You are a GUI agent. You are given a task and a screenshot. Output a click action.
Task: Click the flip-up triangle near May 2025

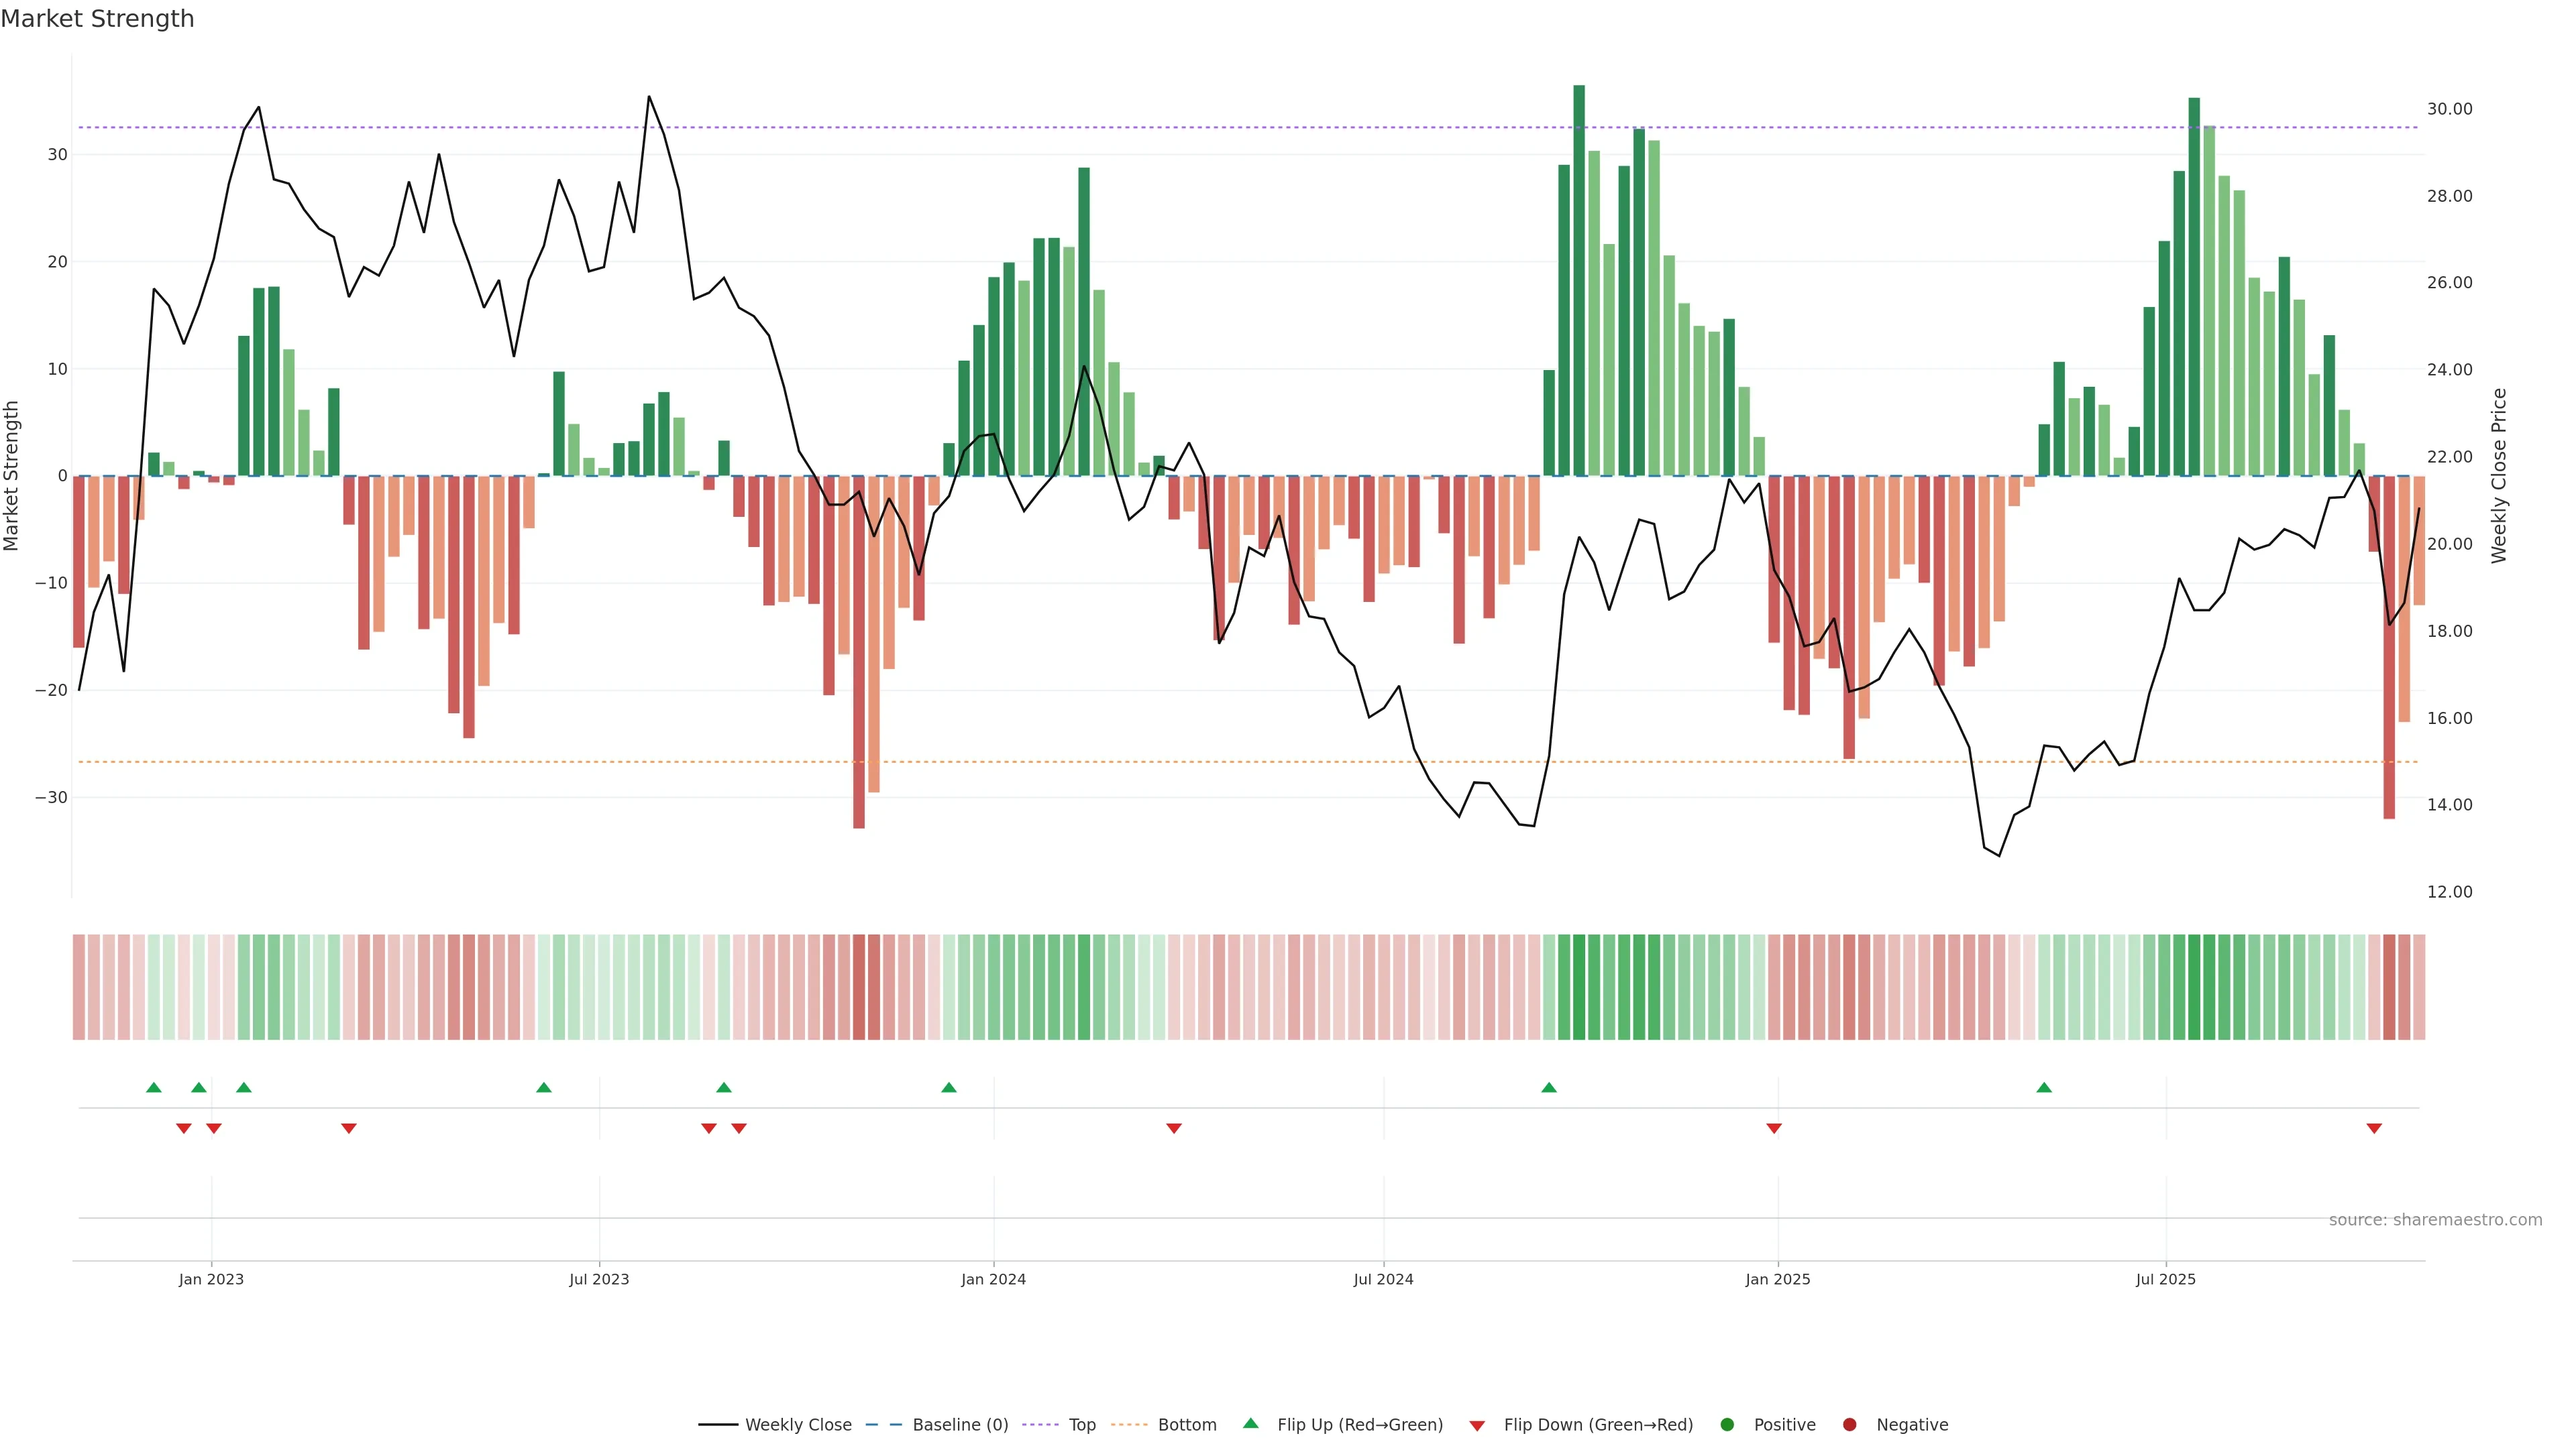coord(2044,1087)
